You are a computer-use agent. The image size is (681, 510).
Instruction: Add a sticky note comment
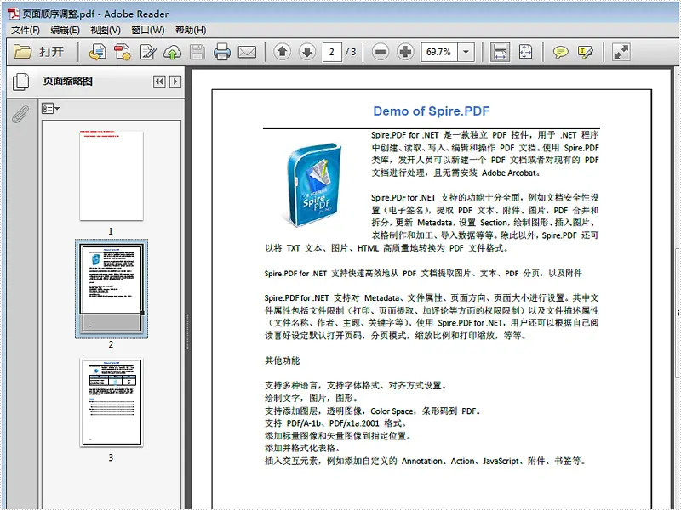coord(561,52)
